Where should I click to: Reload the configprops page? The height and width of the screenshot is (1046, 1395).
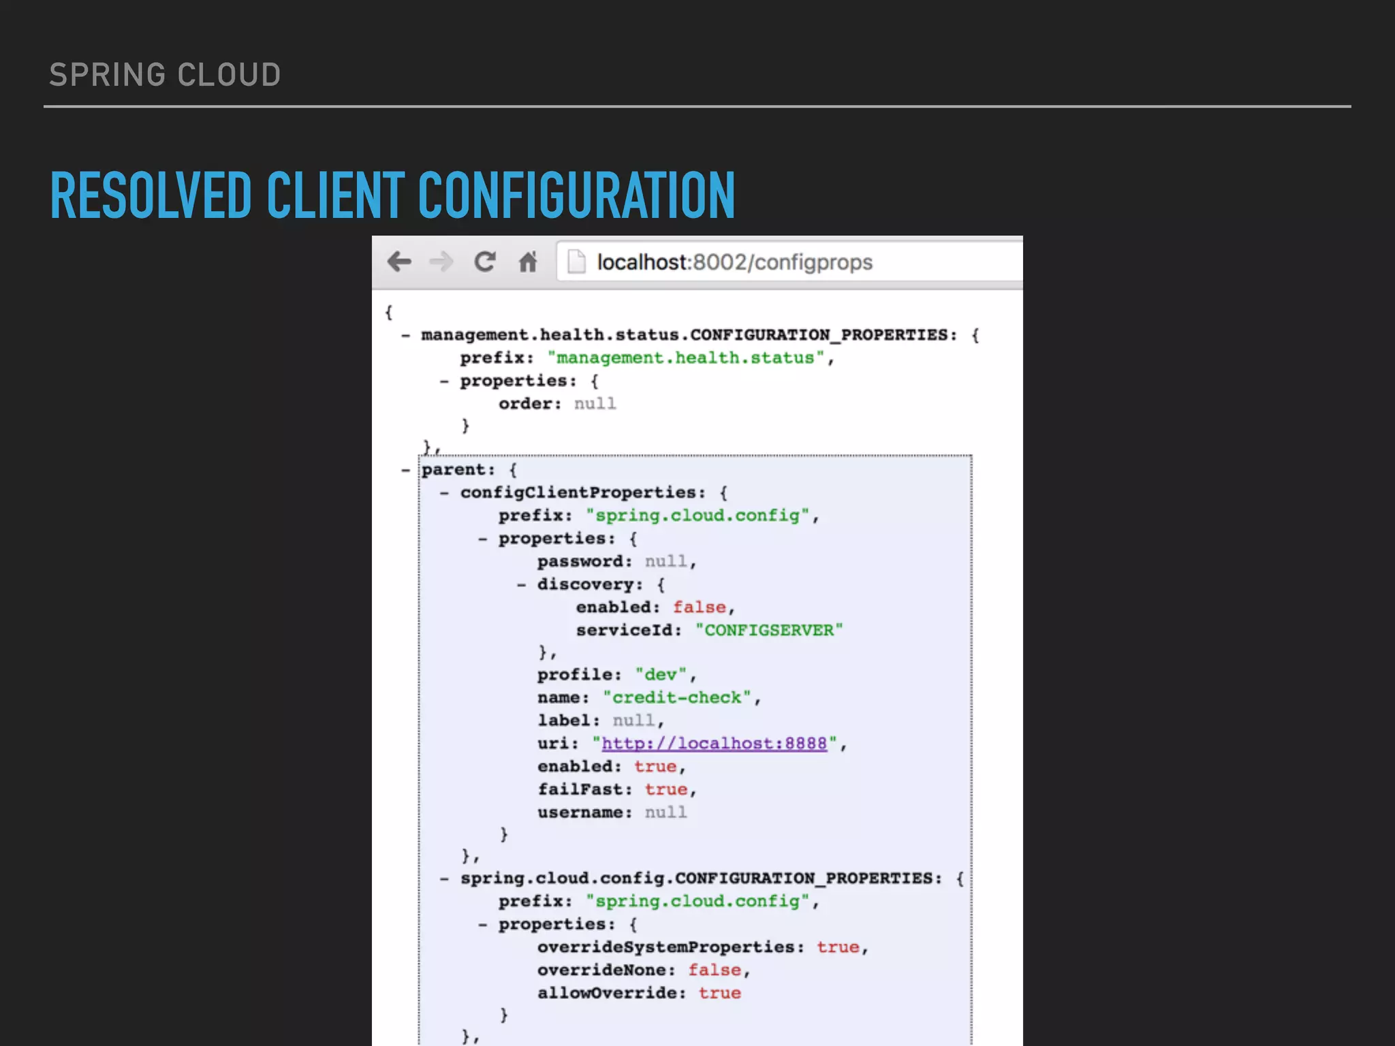pyautogui.click(x=485, y=261)
